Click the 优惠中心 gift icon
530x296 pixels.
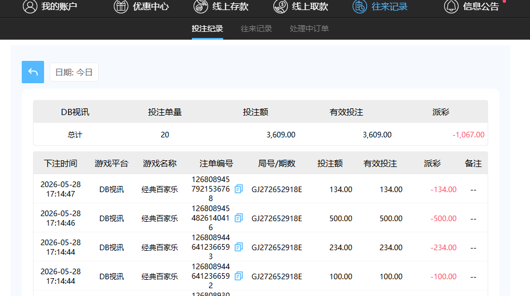click(121, 7)
